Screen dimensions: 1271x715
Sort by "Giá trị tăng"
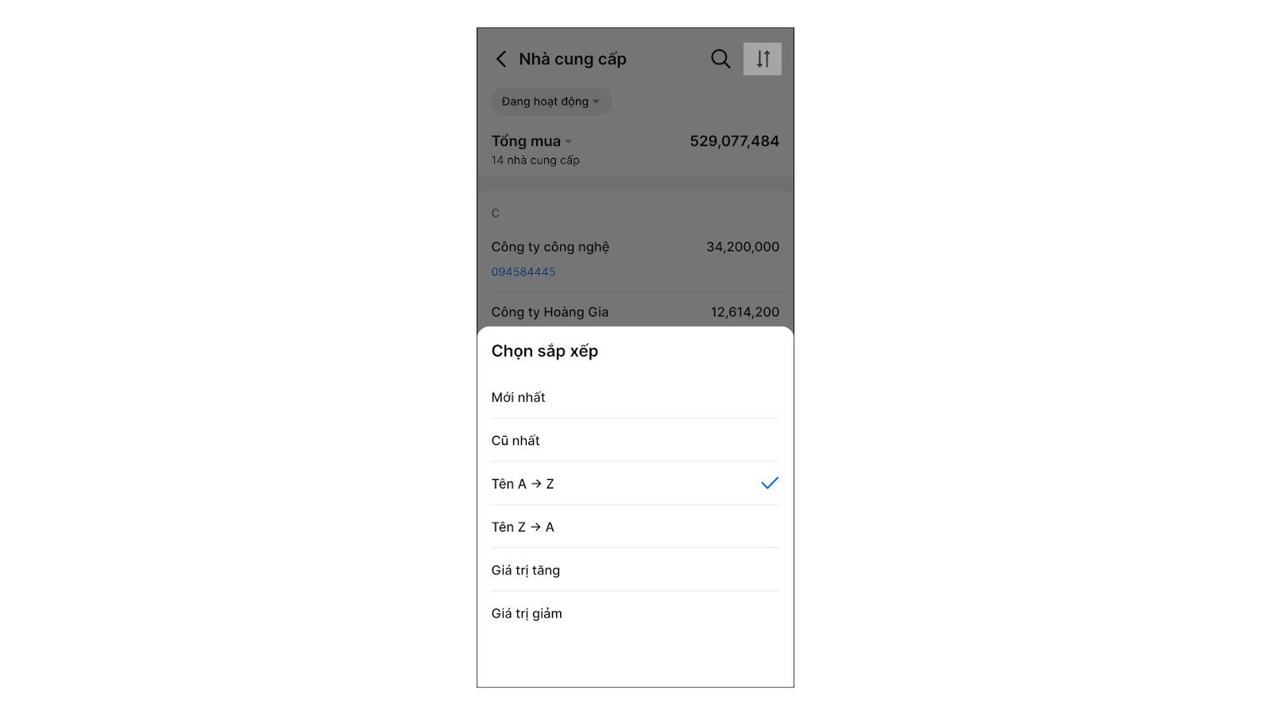click(526, 570)
